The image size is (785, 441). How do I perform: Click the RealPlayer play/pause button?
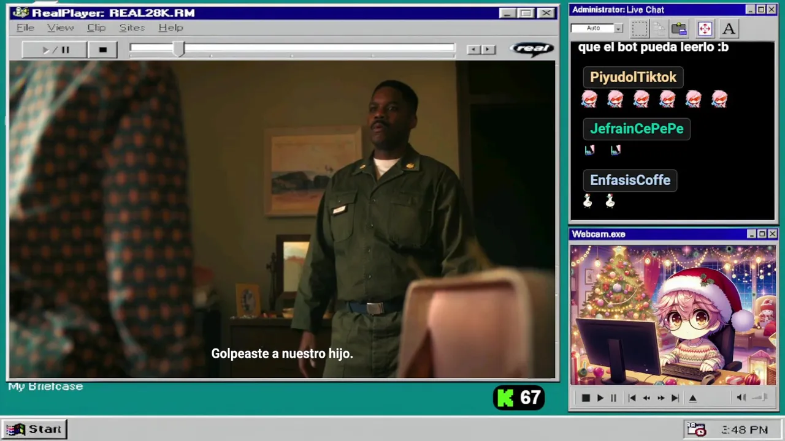coord(55,50)
